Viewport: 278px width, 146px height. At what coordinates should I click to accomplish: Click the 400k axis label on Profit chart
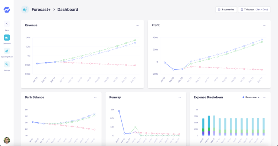pyautogui.click(x=155, y=37)
